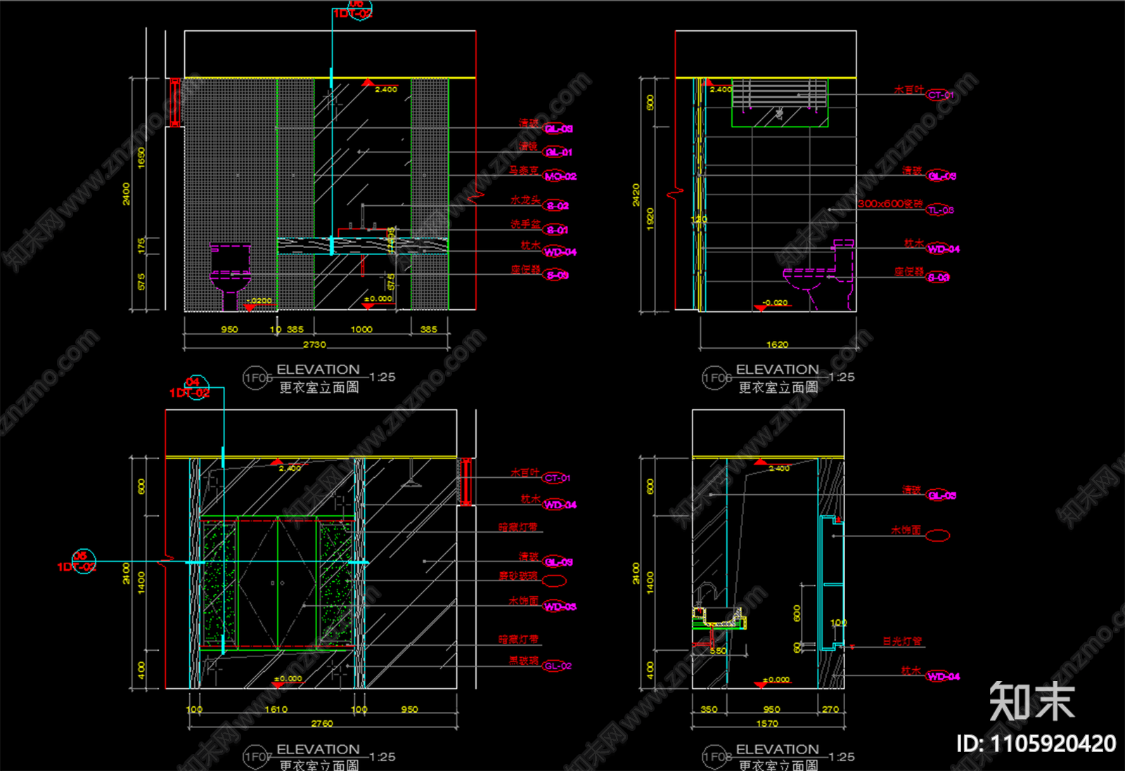Click the 1F05 drawing number bubble
This screenshot has height=771, width=1125.
click(x=255, y=377)
